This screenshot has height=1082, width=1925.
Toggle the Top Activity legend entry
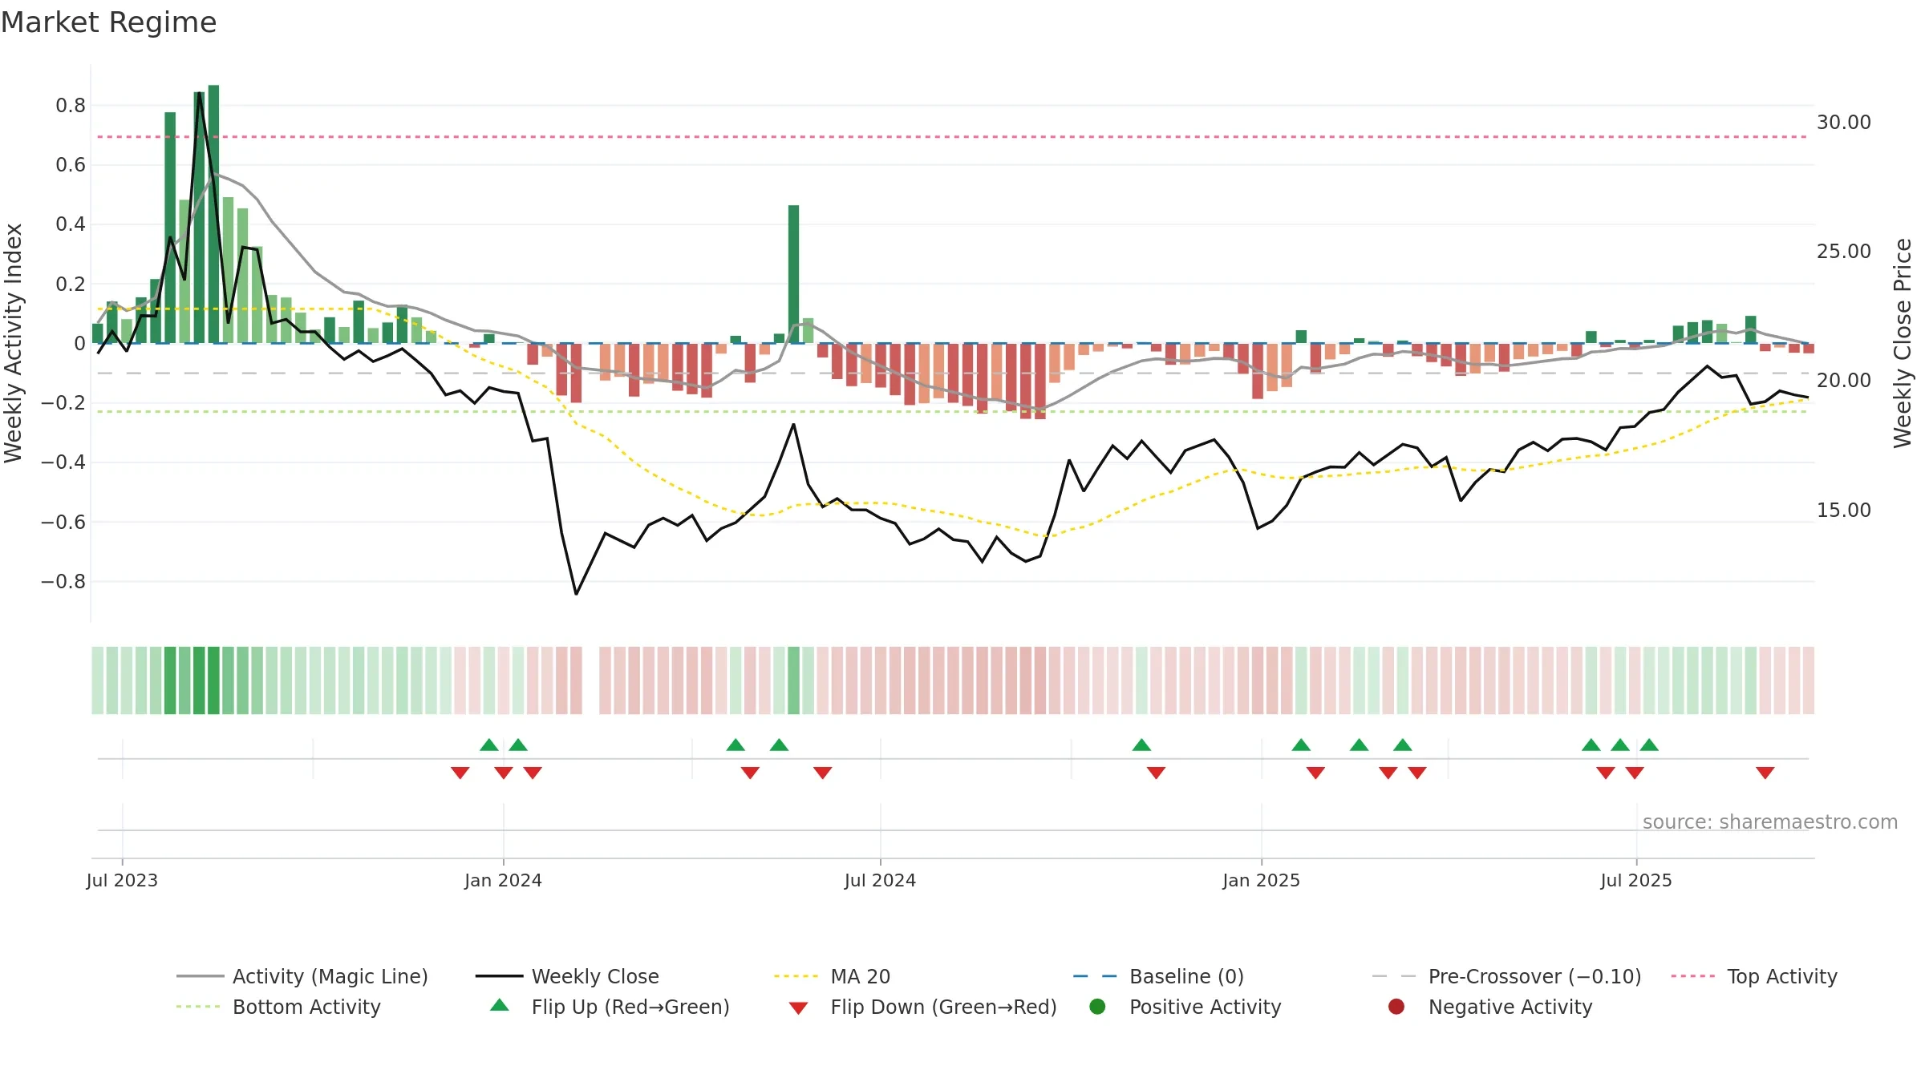point(1754,976)
